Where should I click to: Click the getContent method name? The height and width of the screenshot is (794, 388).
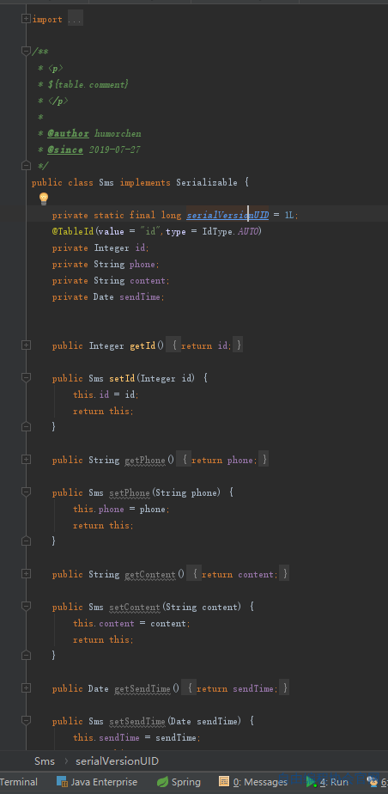coord(150,574)
